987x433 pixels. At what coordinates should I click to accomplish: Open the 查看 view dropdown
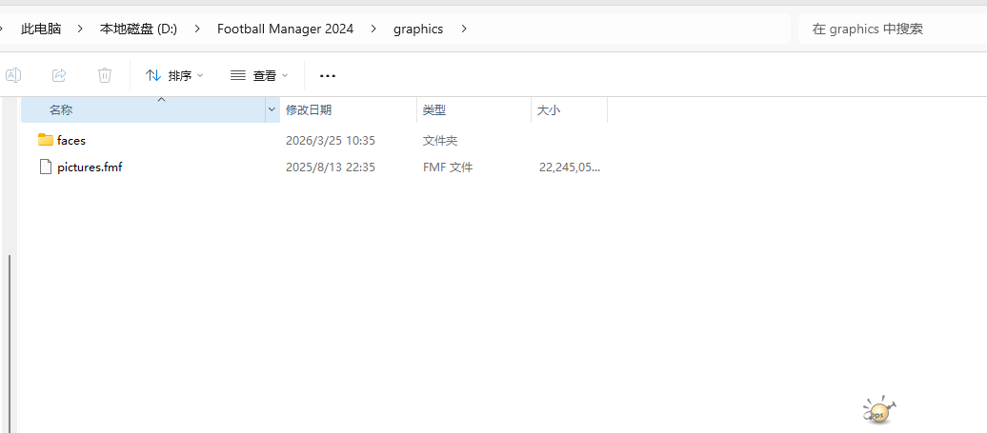tap(259, 75)
